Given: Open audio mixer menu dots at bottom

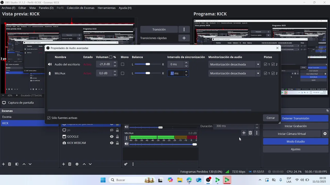Looking at the screenshot, I should click(133, 164).
